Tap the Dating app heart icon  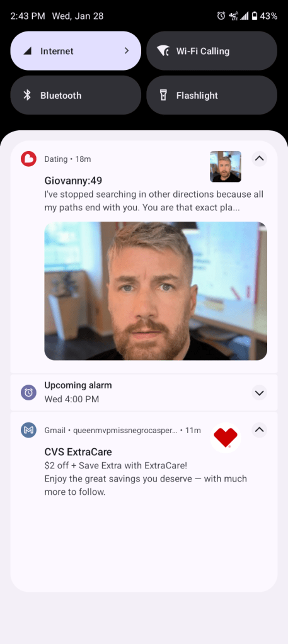(29, 159)
